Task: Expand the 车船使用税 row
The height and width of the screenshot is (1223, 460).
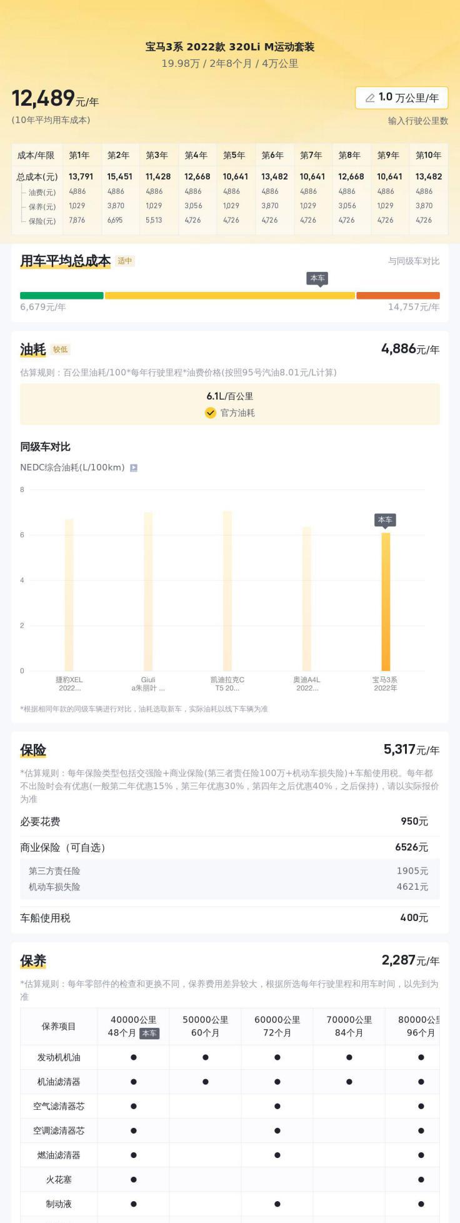Action: 230,918
